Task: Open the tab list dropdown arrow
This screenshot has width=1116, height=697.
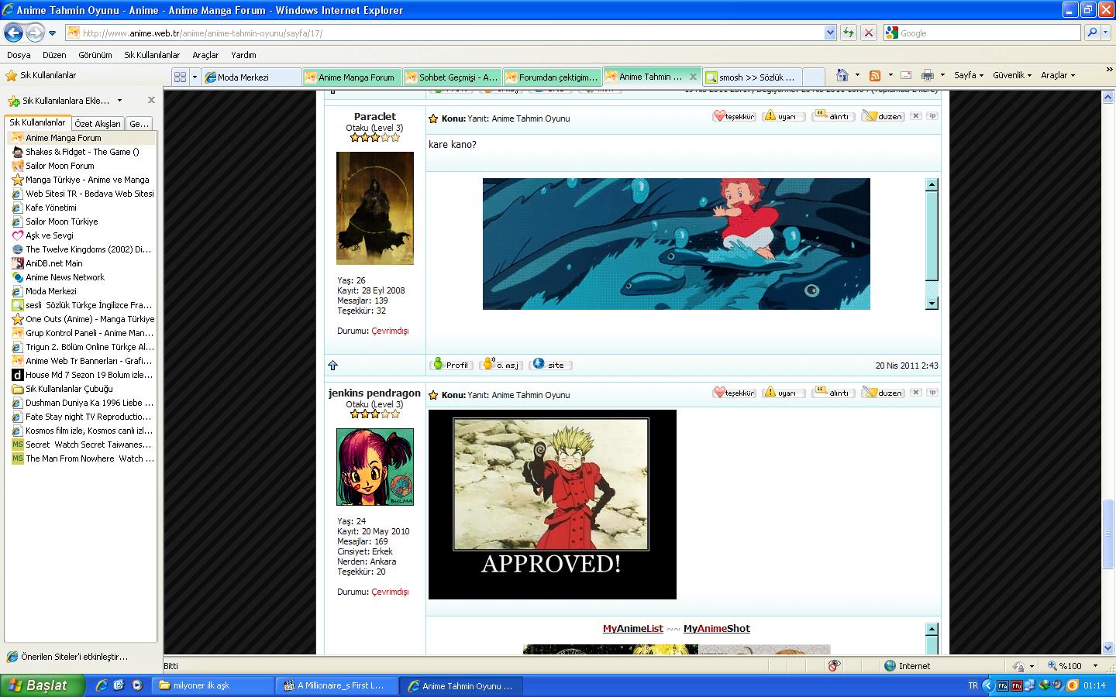Action: click(x=195, y=77)
